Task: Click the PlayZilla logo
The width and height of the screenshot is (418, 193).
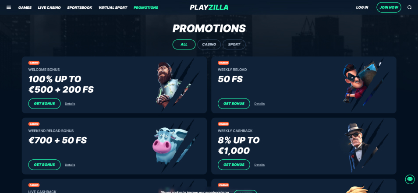Action: click(x=209, y=7)
